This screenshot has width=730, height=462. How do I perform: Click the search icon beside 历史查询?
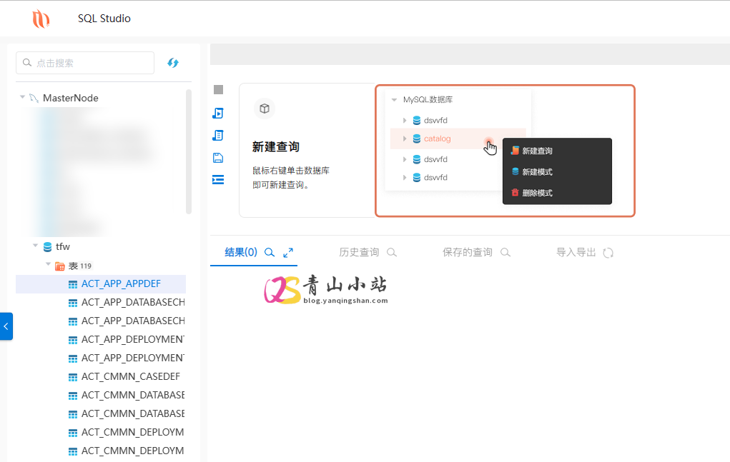point(392,252)
